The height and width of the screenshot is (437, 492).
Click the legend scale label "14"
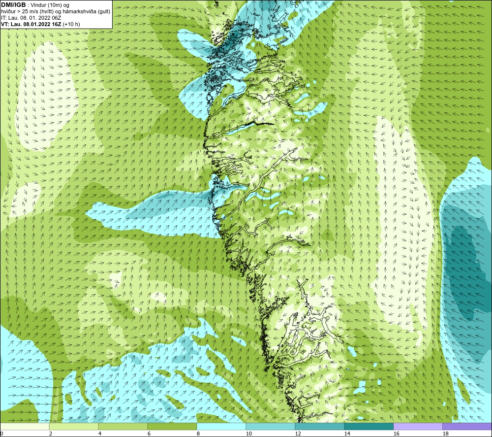347,434
